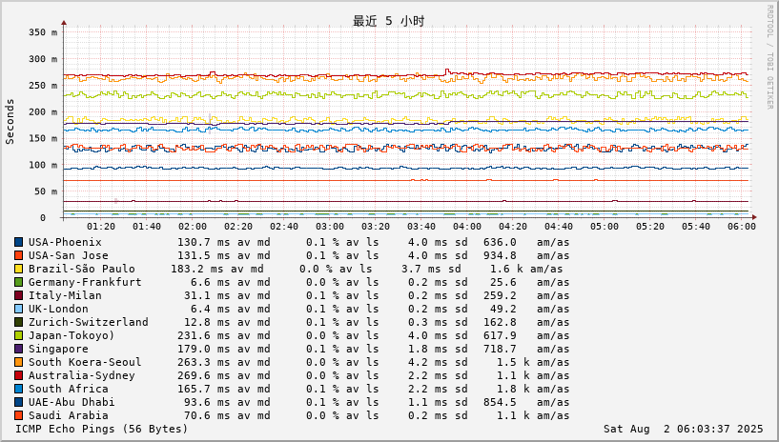The width and height of the screenshot is (779, 442).
Task: Click the South Africa blue legend swatch
Action: [x=18, y=389]
